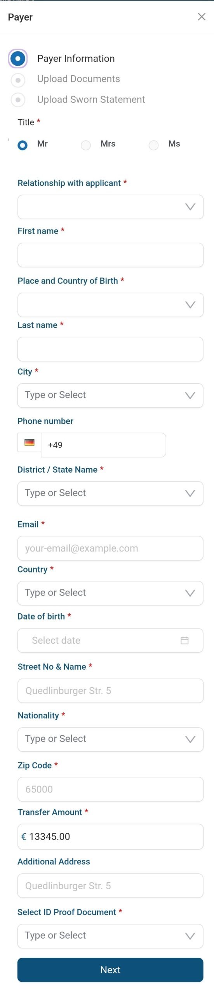
Task: Expand the Relationship with applicant dropdown
Action: tap(110, 207)
